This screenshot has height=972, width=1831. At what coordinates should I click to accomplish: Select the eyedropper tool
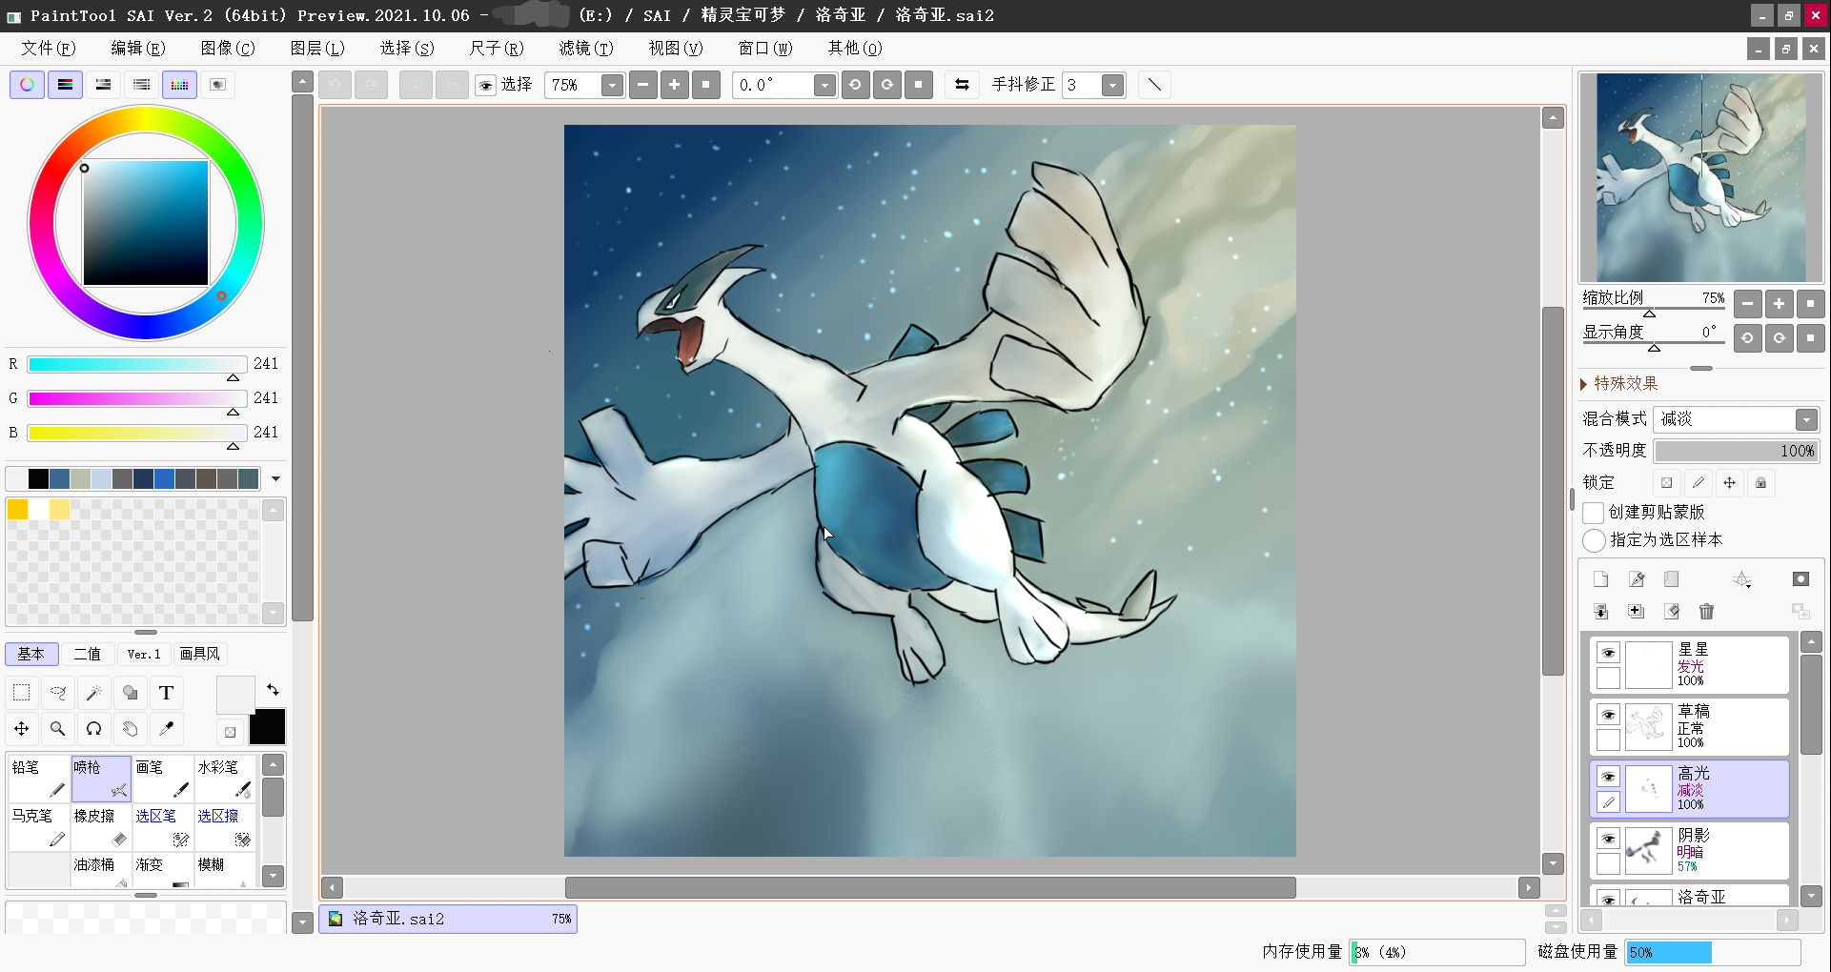point(166,729)
